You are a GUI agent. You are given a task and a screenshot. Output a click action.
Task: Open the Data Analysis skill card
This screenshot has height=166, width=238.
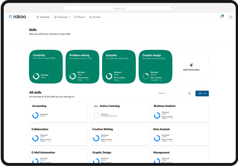click(x=180, y=136)
